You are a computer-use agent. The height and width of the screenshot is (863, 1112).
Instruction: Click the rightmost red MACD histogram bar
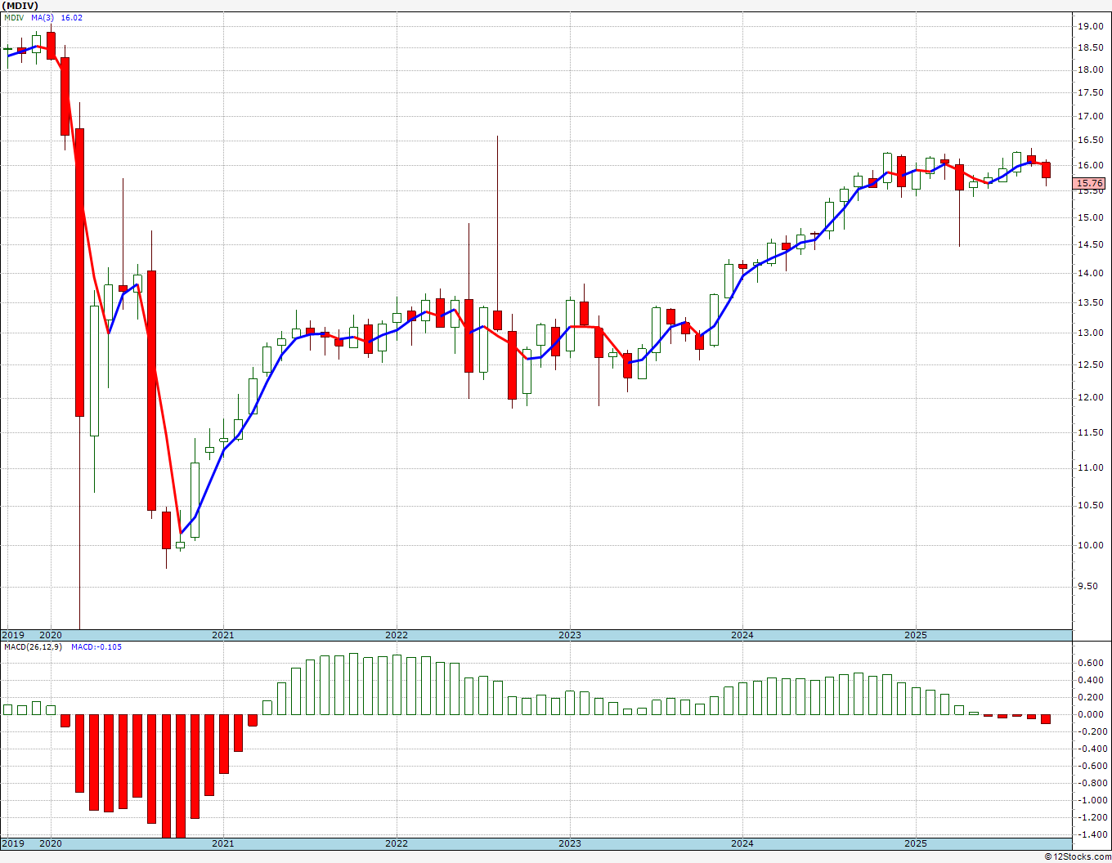pyautogui.click(x=1046, y=718)
